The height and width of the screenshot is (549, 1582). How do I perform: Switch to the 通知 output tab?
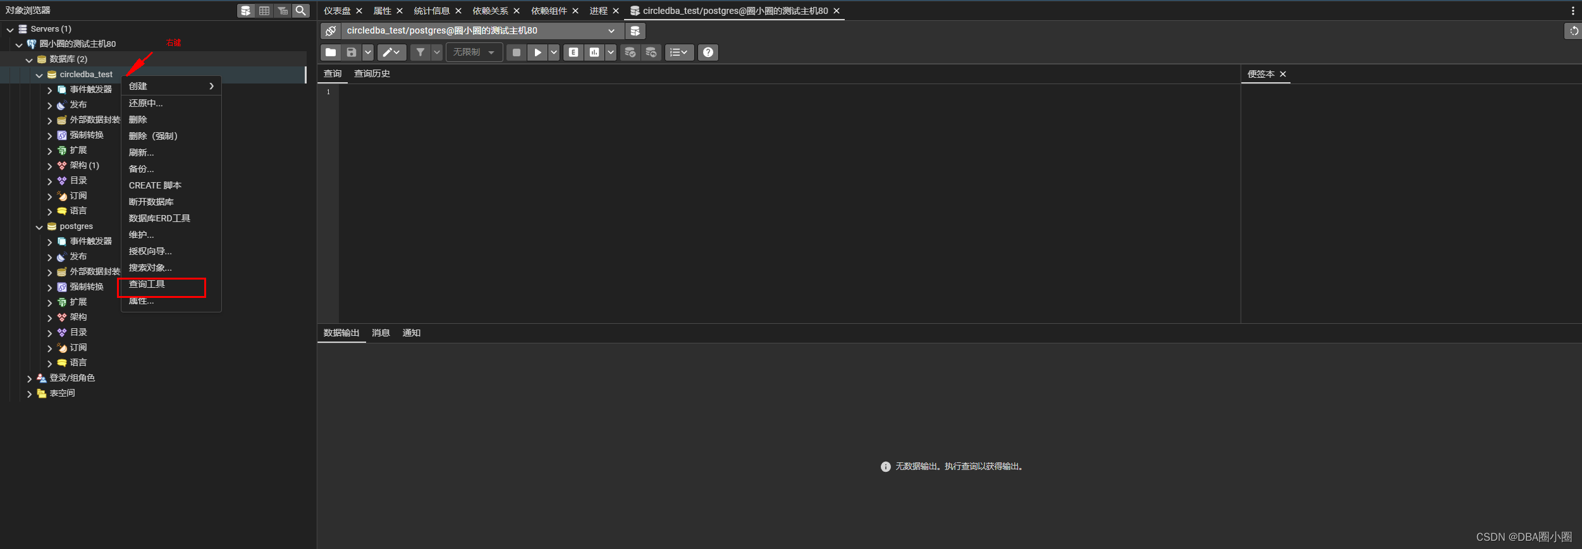(411, 333)
